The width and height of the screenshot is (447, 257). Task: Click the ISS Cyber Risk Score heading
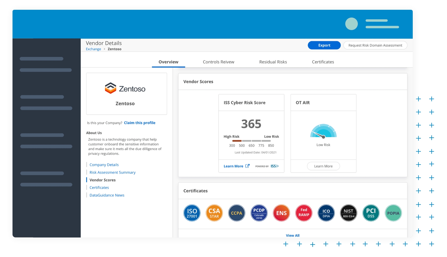tap(244, 103)
